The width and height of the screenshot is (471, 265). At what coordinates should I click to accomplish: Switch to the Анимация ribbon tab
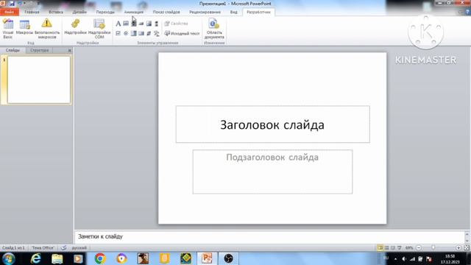134,12
